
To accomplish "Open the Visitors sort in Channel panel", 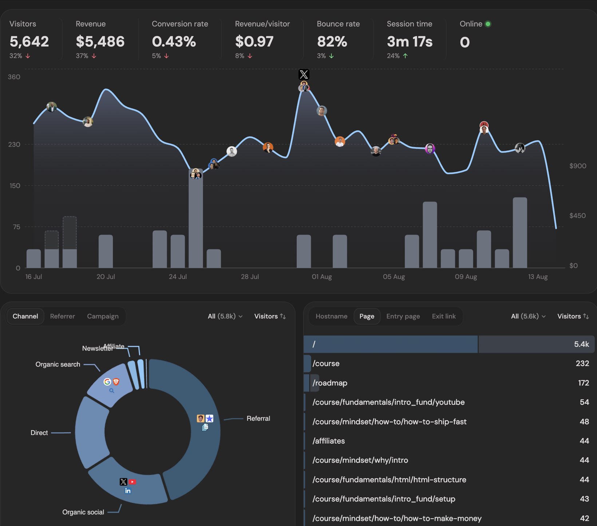I will click(270, 316).
